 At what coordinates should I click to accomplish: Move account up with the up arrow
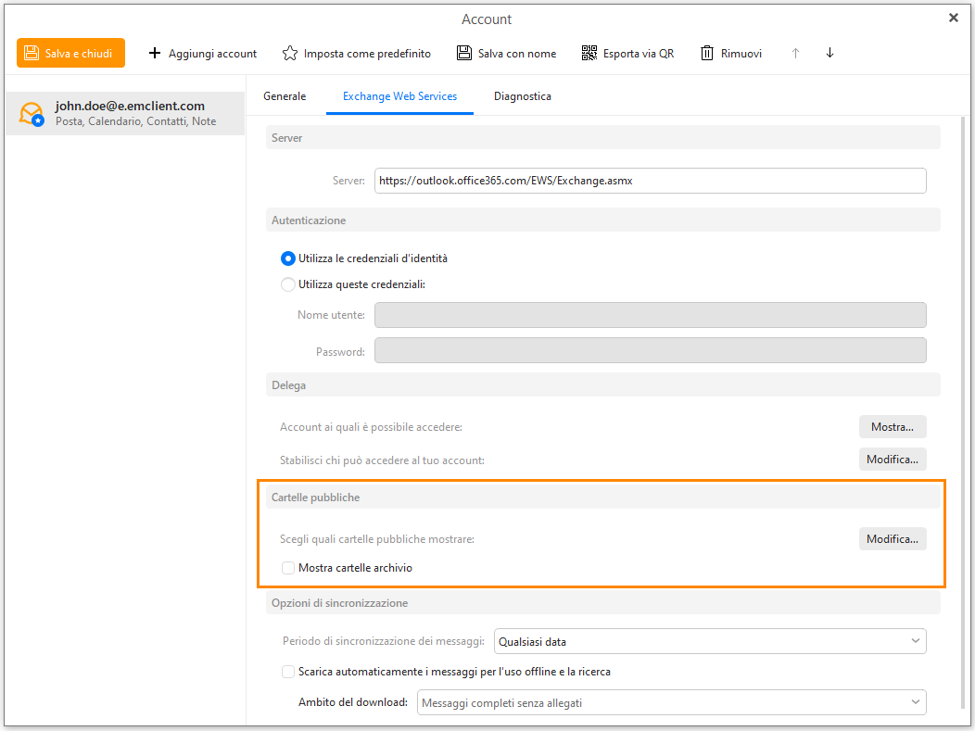pos(795,53)
